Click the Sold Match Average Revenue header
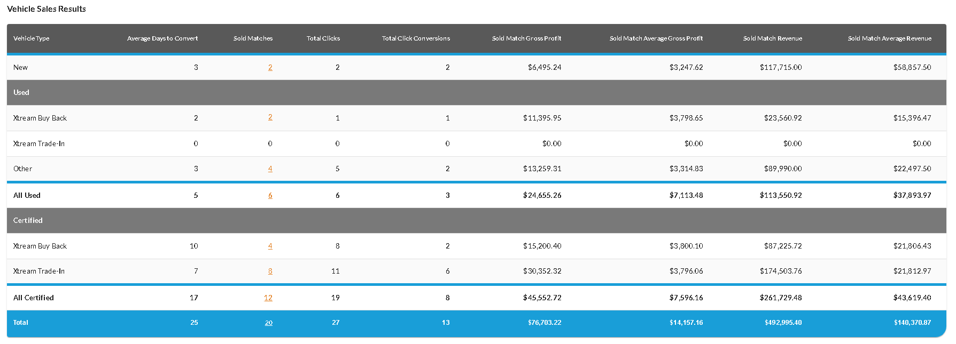Screen dimensions: 956x344 point(889,38)
